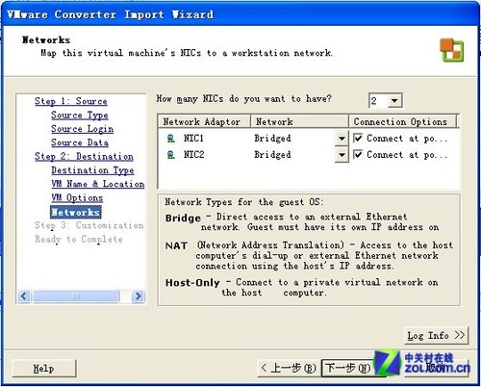Open the NIC count dropdown
Image resolution: width=481 pixels, height=387 pixels.
coord(394,101)
